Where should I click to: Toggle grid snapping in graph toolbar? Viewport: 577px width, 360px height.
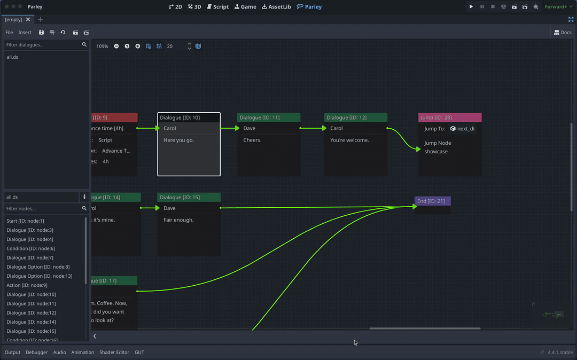click(159, 46)
